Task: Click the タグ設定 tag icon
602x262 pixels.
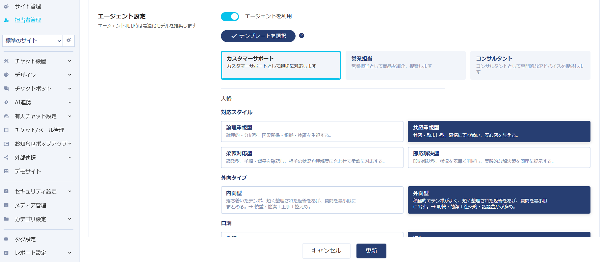Action: 6,239
